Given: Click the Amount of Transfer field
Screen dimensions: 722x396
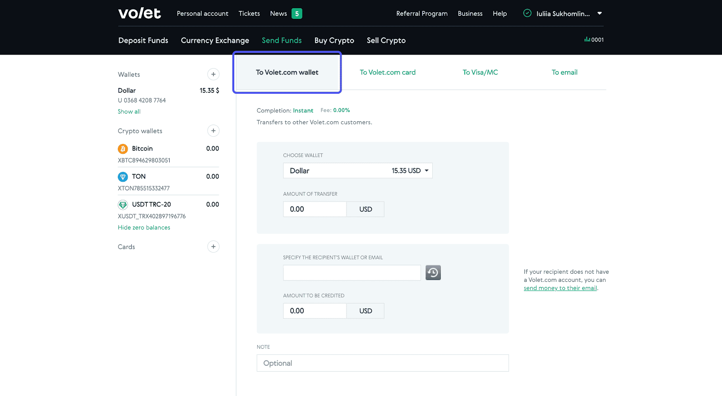Looking at the screenshot, I should [315, 209].
